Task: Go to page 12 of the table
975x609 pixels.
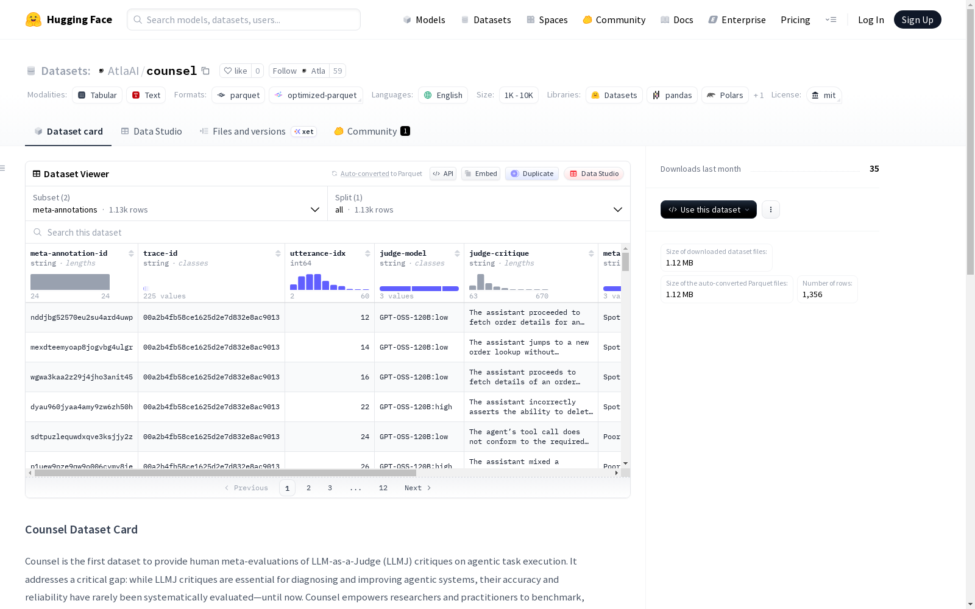Action: point(383,488)
